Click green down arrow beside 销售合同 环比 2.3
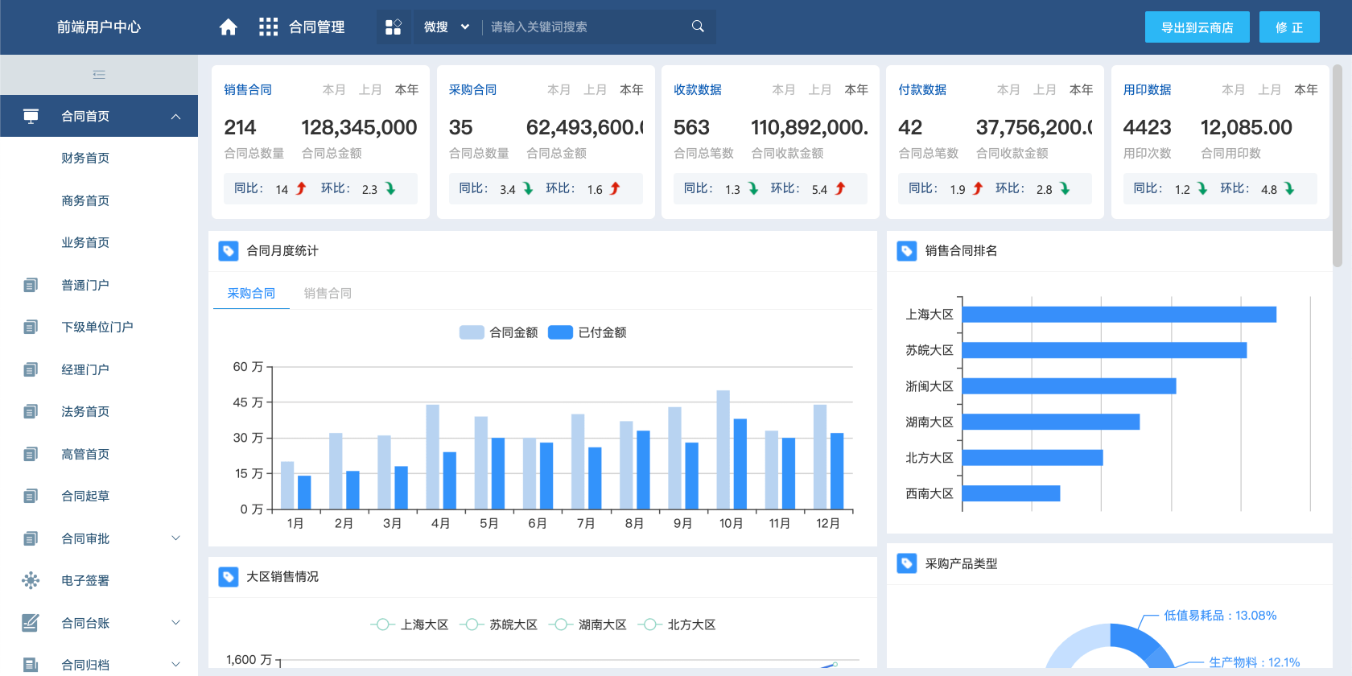The image size is (1352, 676). click(x=390, y=188)
